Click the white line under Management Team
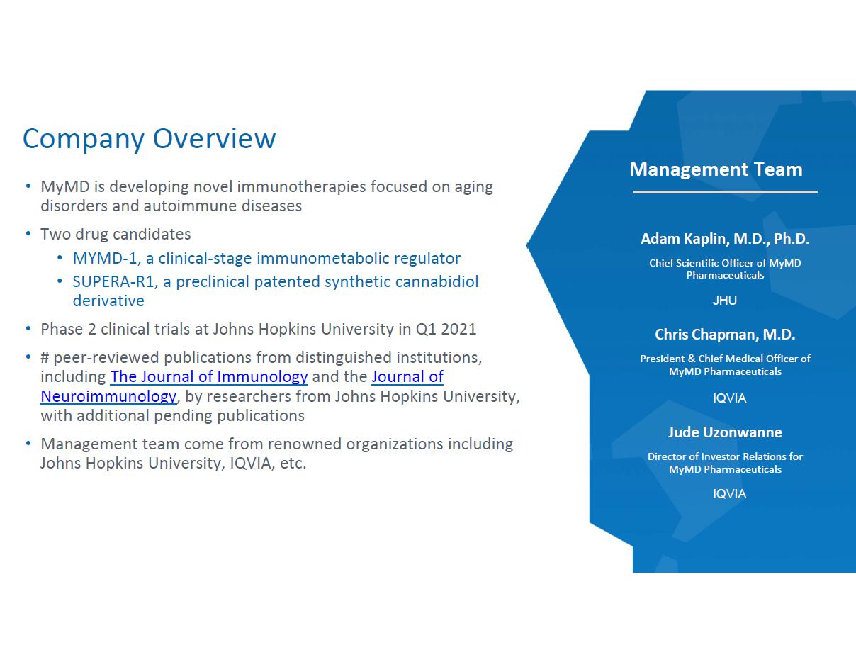 tap(724, 191)
